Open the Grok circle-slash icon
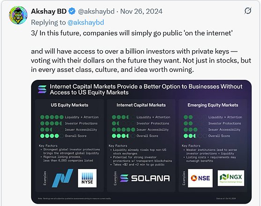Screen dimensions: 261x206 [248, 11]
